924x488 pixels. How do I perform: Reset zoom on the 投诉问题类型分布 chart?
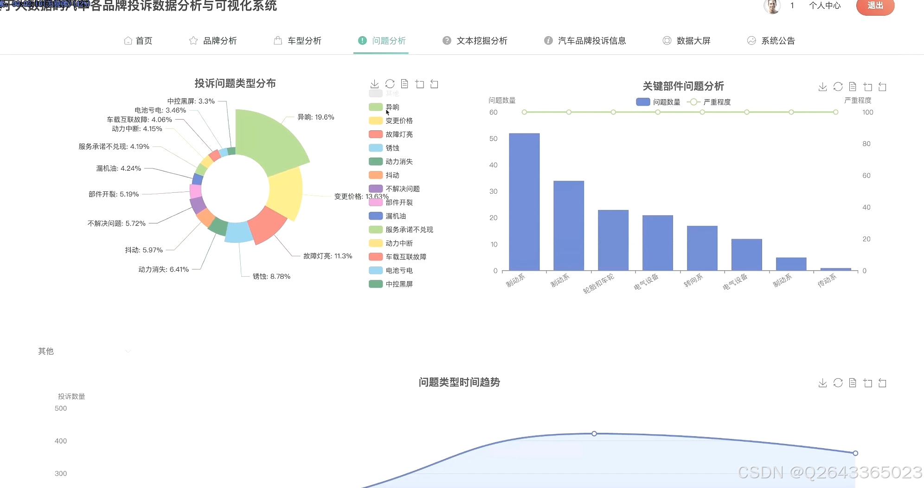point(435,84)
